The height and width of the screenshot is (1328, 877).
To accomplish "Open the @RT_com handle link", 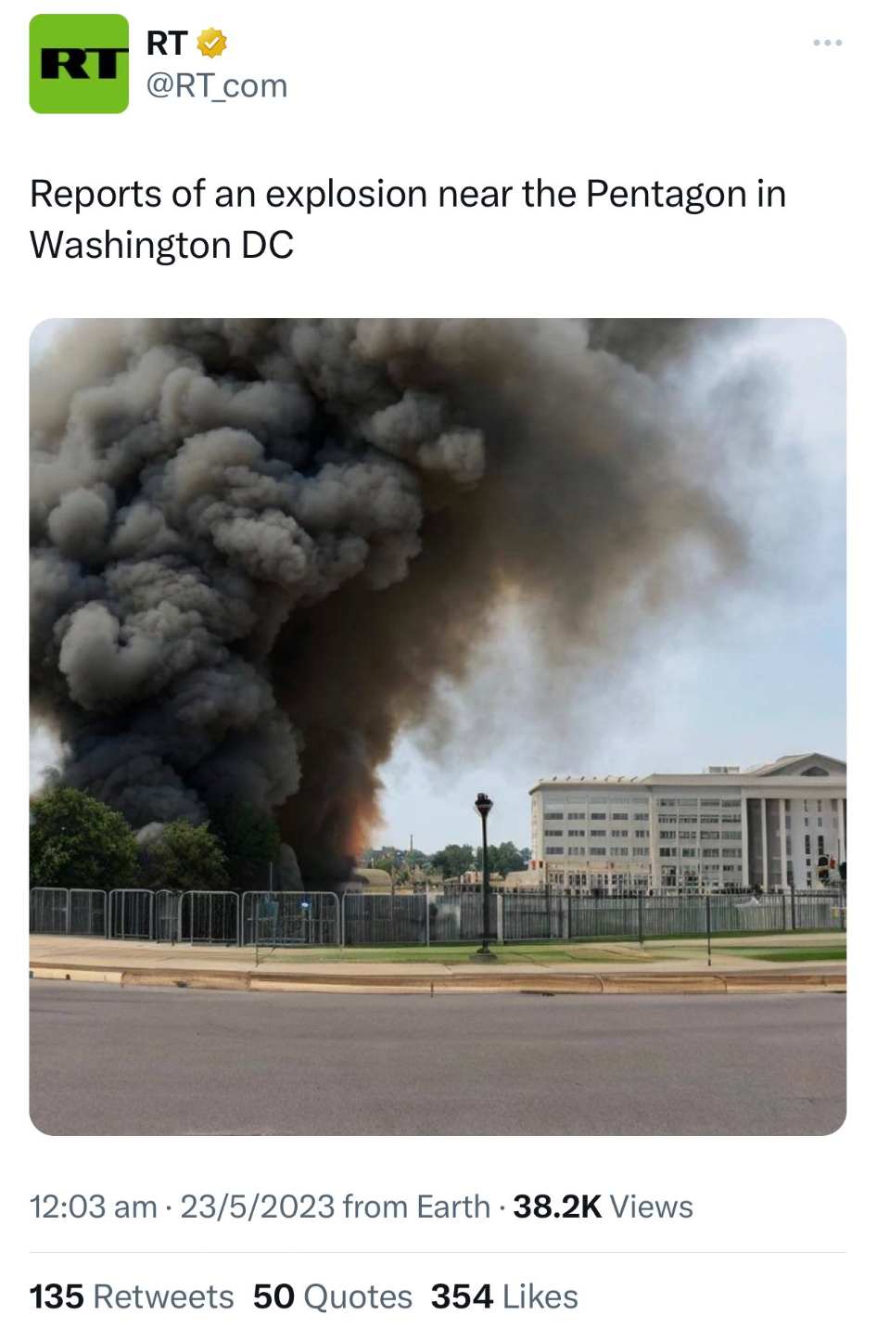I will 217,85.
